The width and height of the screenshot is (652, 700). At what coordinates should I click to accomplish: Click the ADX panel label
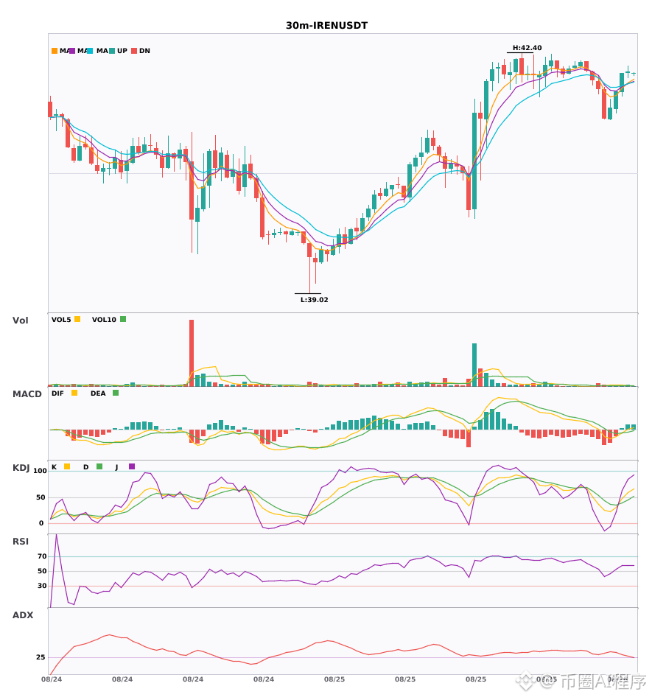(x=23, y=615)
